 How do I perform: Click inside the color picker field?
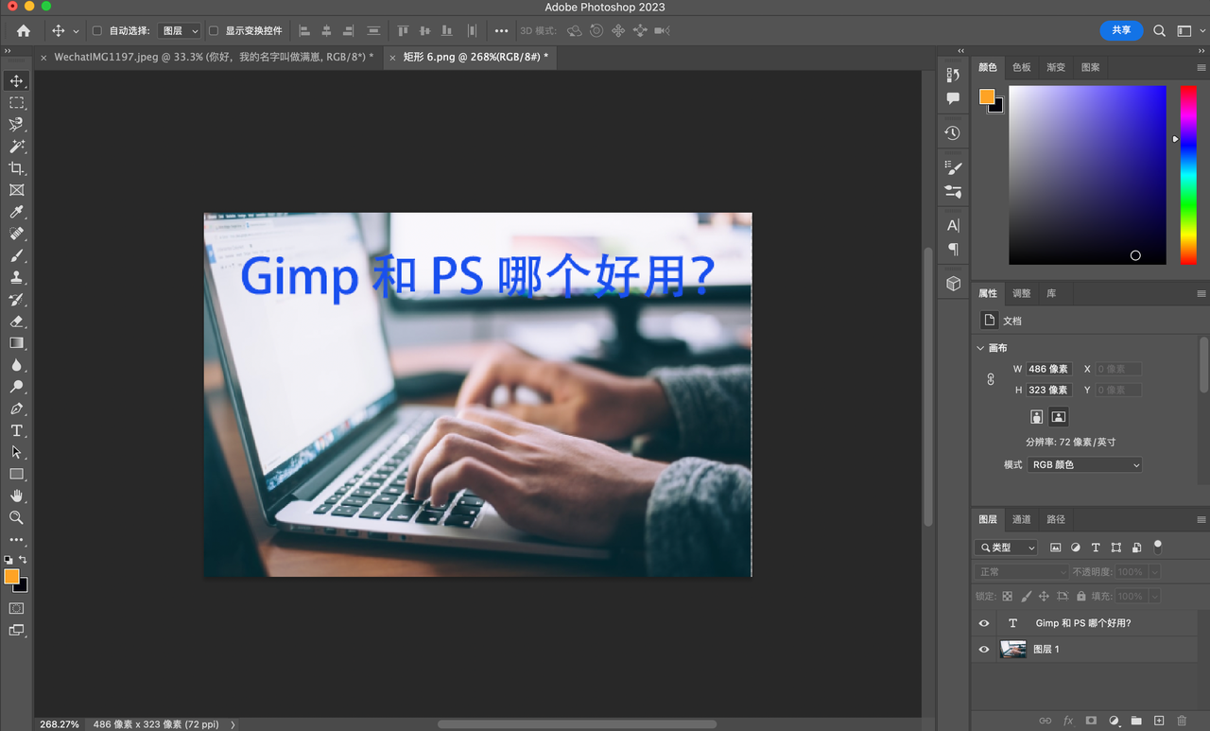point(1087,175)
